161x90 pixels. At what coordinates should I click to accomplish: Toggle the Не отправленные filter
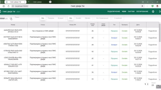102,18
